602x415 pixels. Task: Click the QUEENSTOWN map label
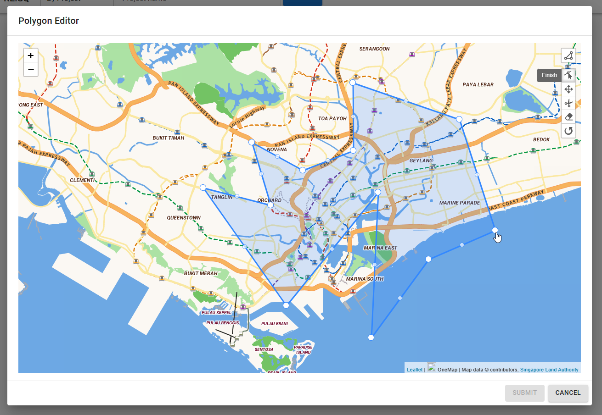tap(184, 218)
